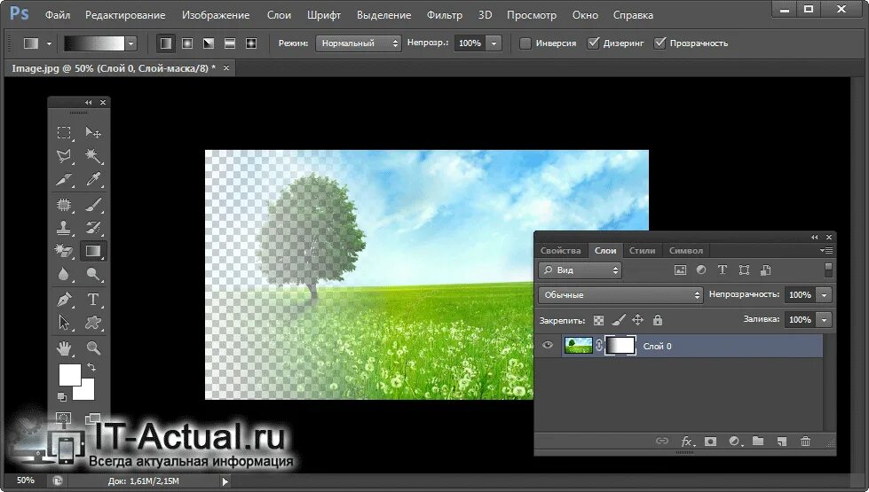Select the Magic Wand tool
Image resolution: width=869 pixels, height=492 pixels.
(x=92, y=156)
